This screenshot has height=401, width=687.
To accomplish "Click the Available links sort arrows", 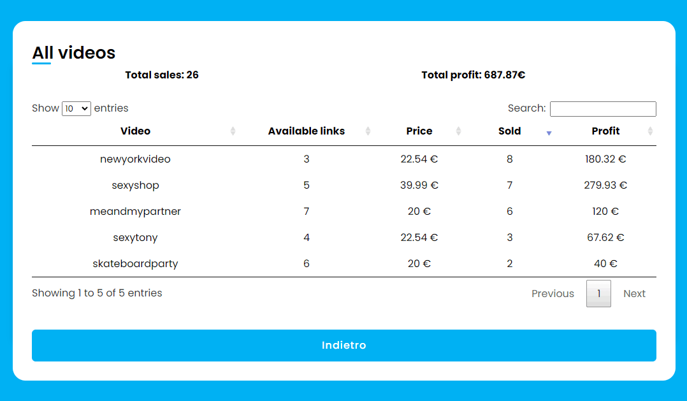I will (368, 131).
